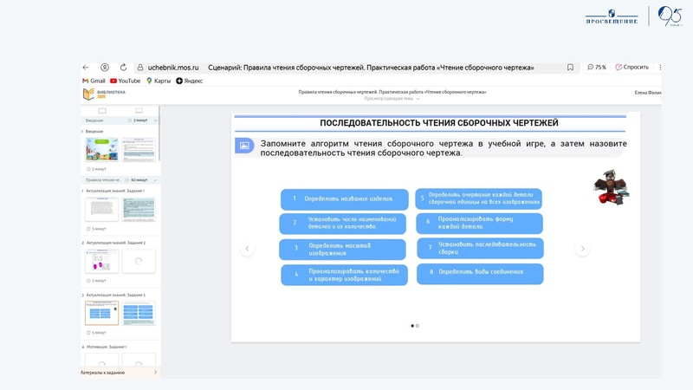
Task: Open the YouTube bookmark
Action: (x=125, y=81)
